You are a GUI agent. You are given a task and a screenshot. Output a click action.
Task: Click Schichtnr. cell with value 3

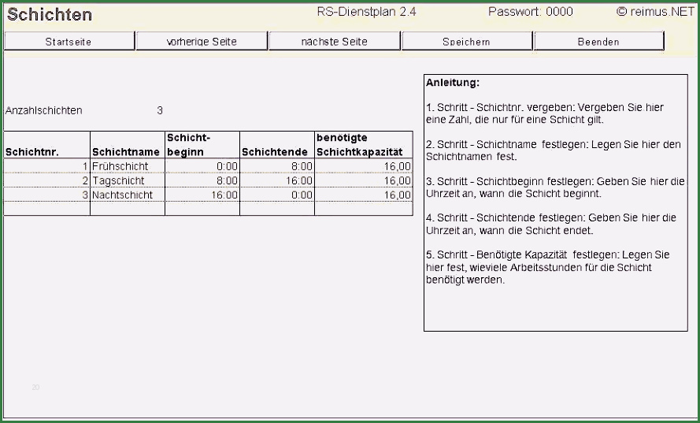47,195
